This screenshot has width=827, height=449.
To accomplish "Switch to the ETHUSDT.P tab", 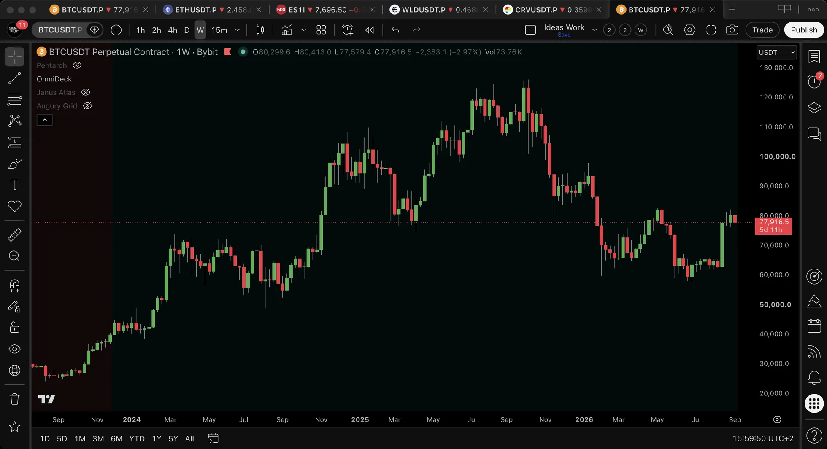I will click(212, 10).
